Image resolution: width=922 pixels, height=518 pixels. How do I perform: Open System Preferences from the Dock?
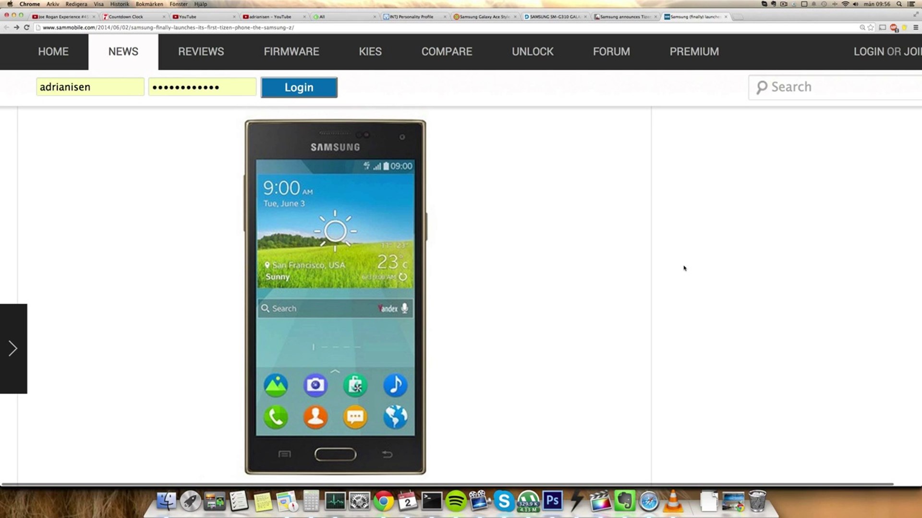click(x=359, y=502)
